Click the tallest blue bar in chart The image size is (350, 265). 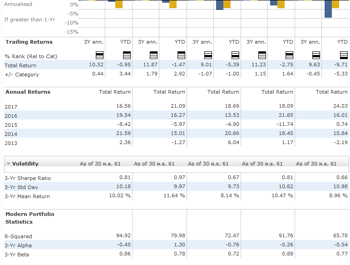(x=328, y=9)
